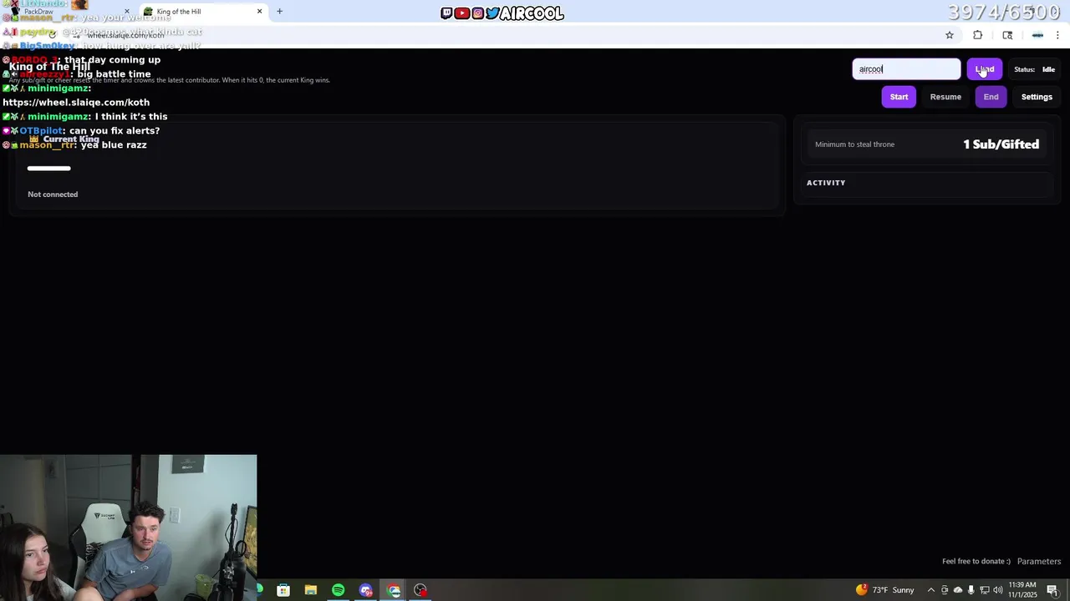This screenshot has width=1070, height=601.
Task: Open Microsoft Store from the taskbar
Action: [283, 590]
